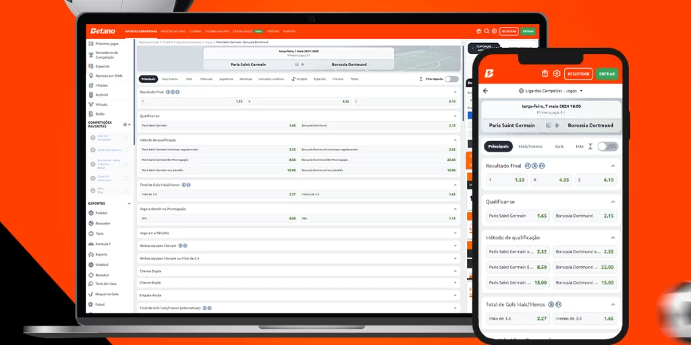Open settings gear in laptop header

tap(494, 31)
